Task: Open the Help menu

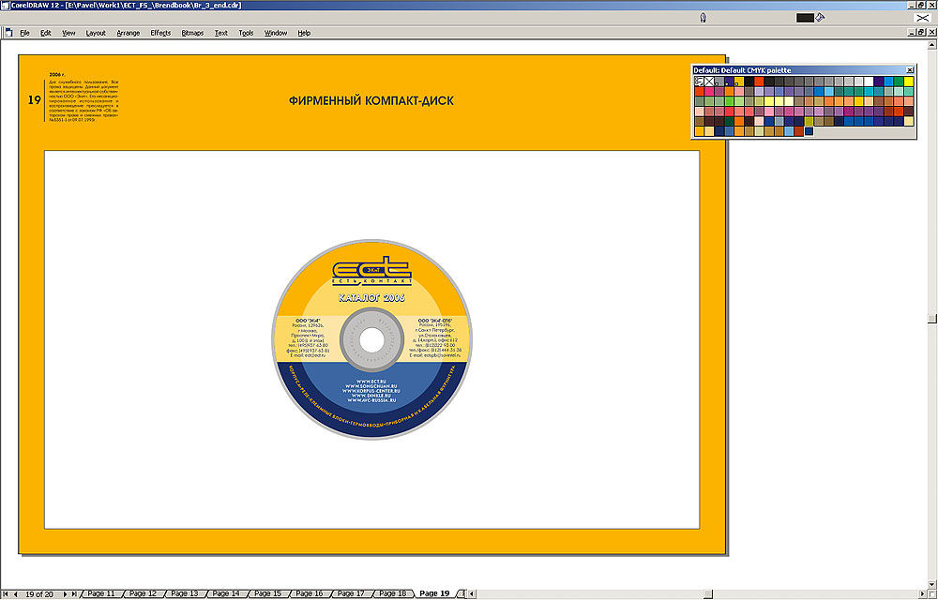Action: click(x=304, y=33)
